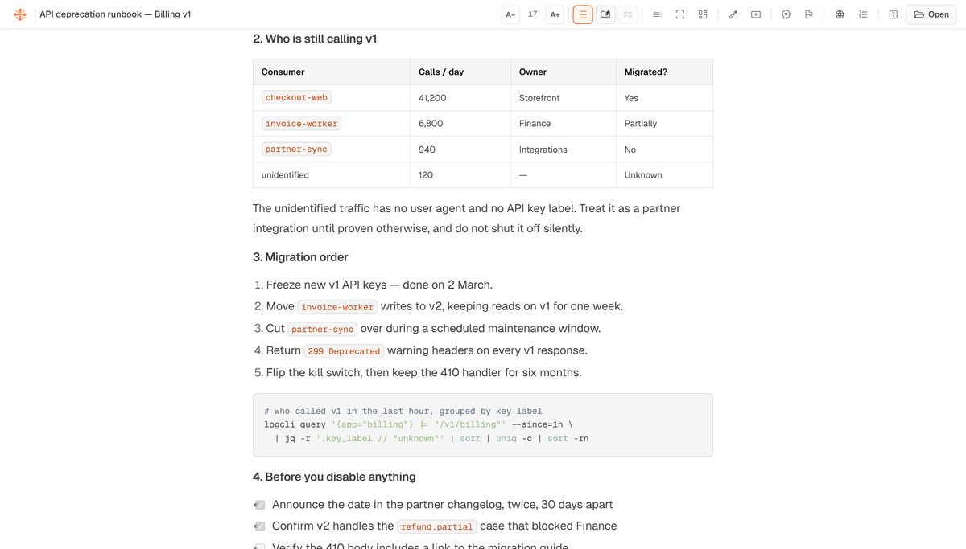Click the invoice-worker code chip in table
This screenshot has width=966, height=549.
(301, 124)
